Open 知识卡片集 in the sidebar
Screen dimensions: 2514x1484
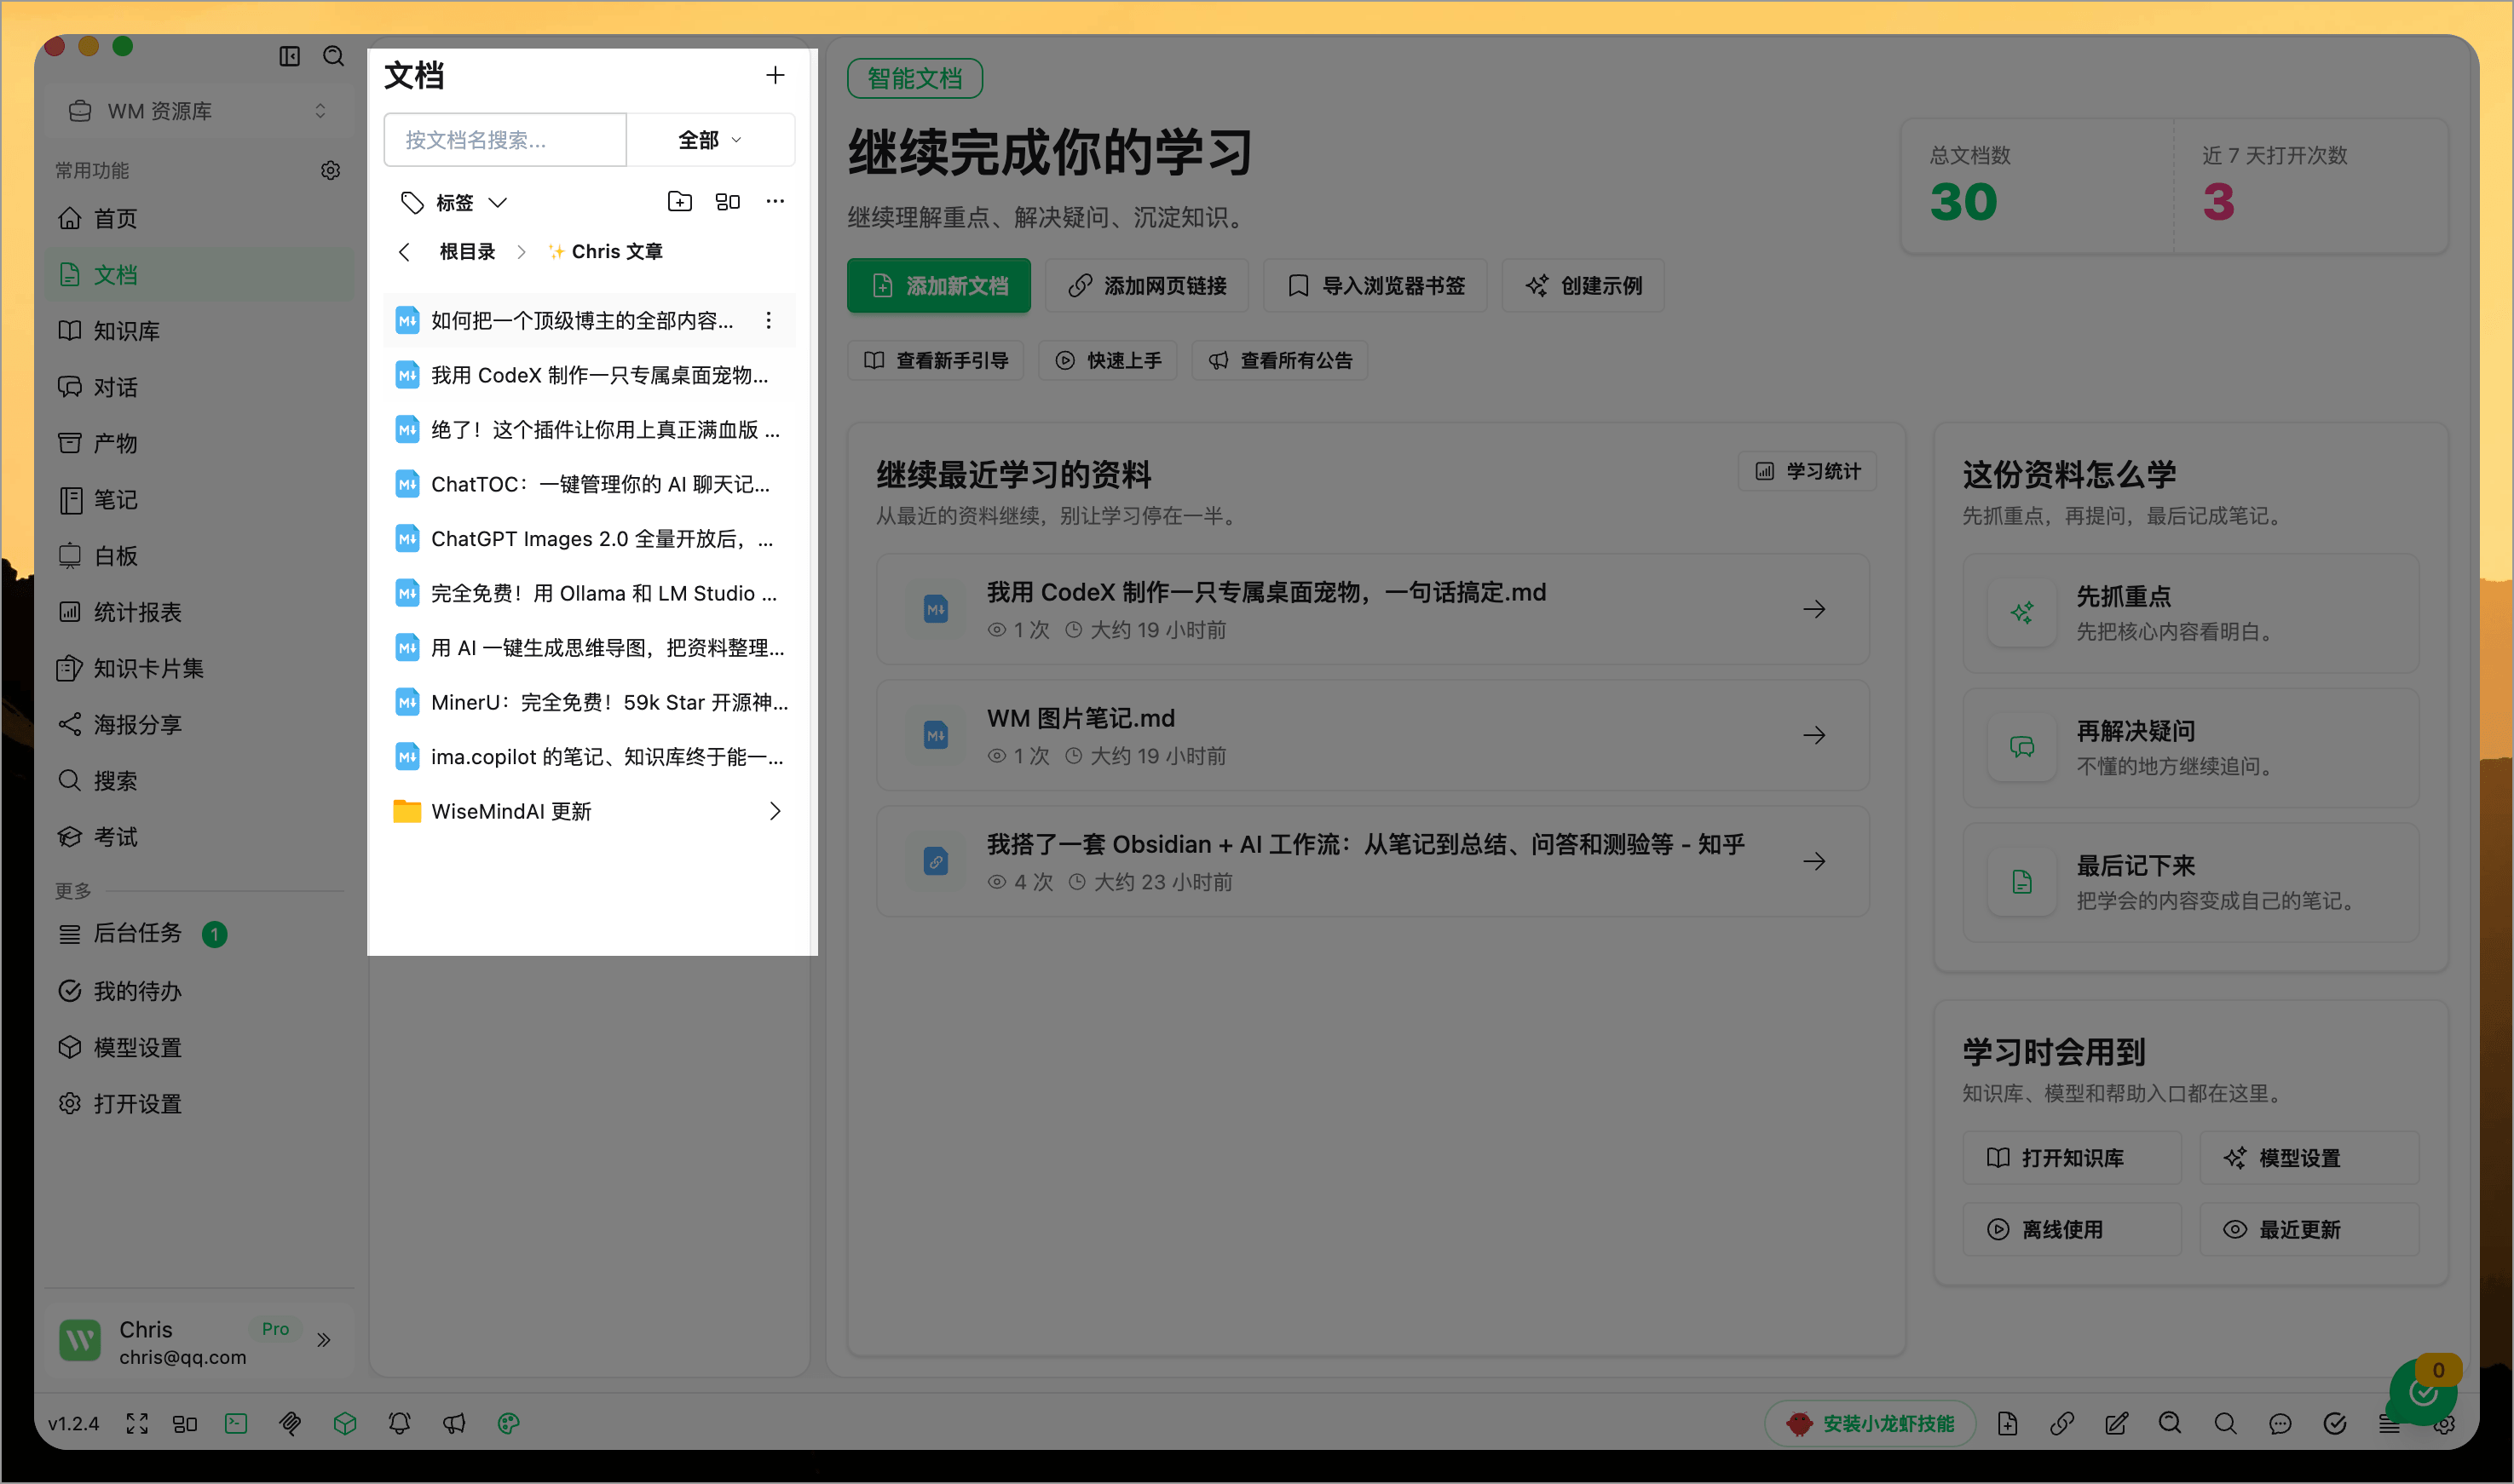point(198,668)
